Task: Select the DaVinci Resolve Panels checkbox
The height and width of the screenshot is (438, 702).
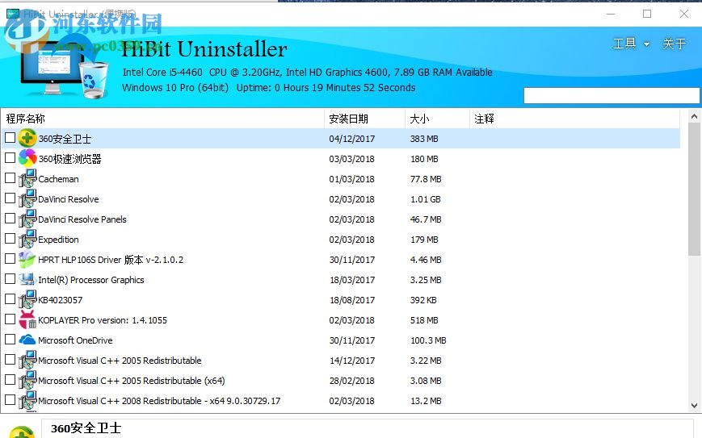Action: [x=10, y=218]
